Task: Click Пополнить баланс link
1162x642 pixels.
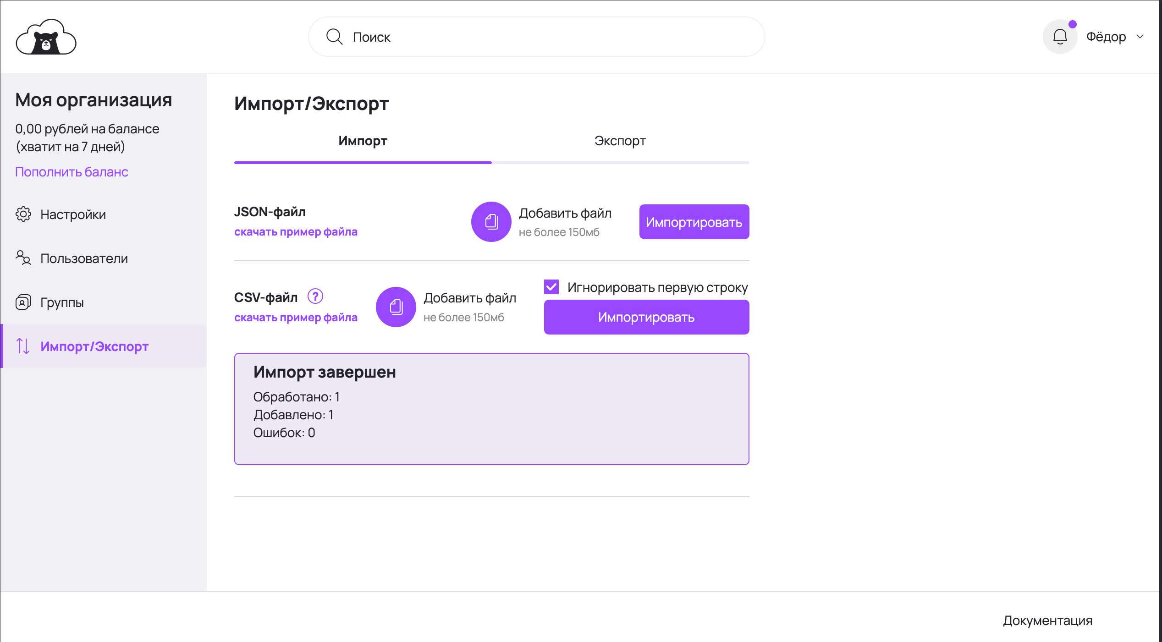Action: (x=72, y=172)
